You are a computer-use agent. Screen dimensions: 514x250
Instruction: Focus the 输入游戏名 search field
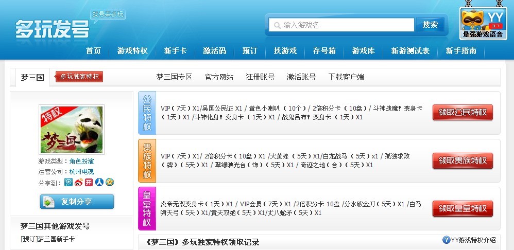coord(341,25)
